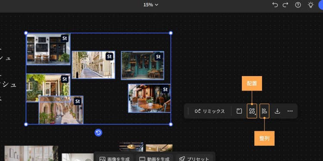The image size is (323, 161).
Task: Click the bottom-right selection corner handle
Action: tap(171, 124)
